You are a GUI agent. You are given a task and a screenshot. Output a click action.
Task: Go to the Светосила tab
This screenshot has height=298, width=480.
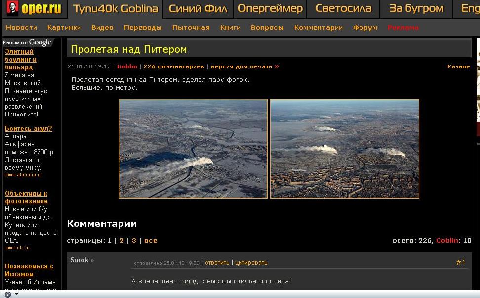pyautogui.click(x=343, y=9)
